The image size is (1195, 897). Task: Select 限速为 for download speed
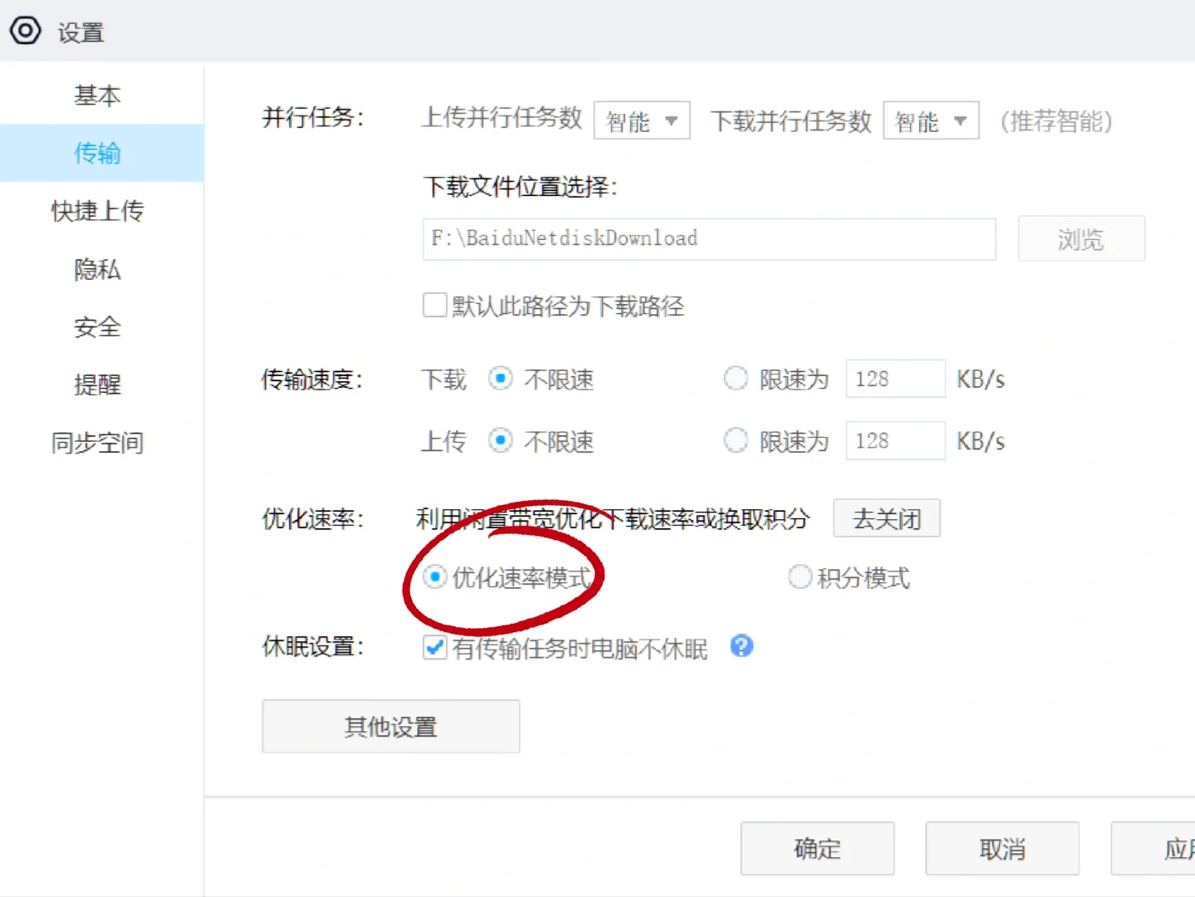tap(736, 379)
